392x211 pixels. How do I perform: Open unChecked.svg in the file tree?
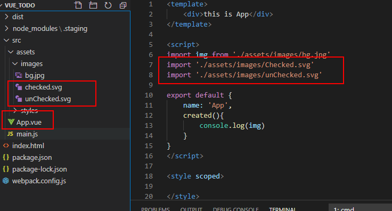pos(48,99)
